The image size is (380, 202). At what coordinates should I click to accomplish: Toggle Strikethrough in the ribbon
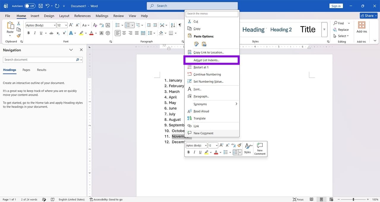coord(51,33)
